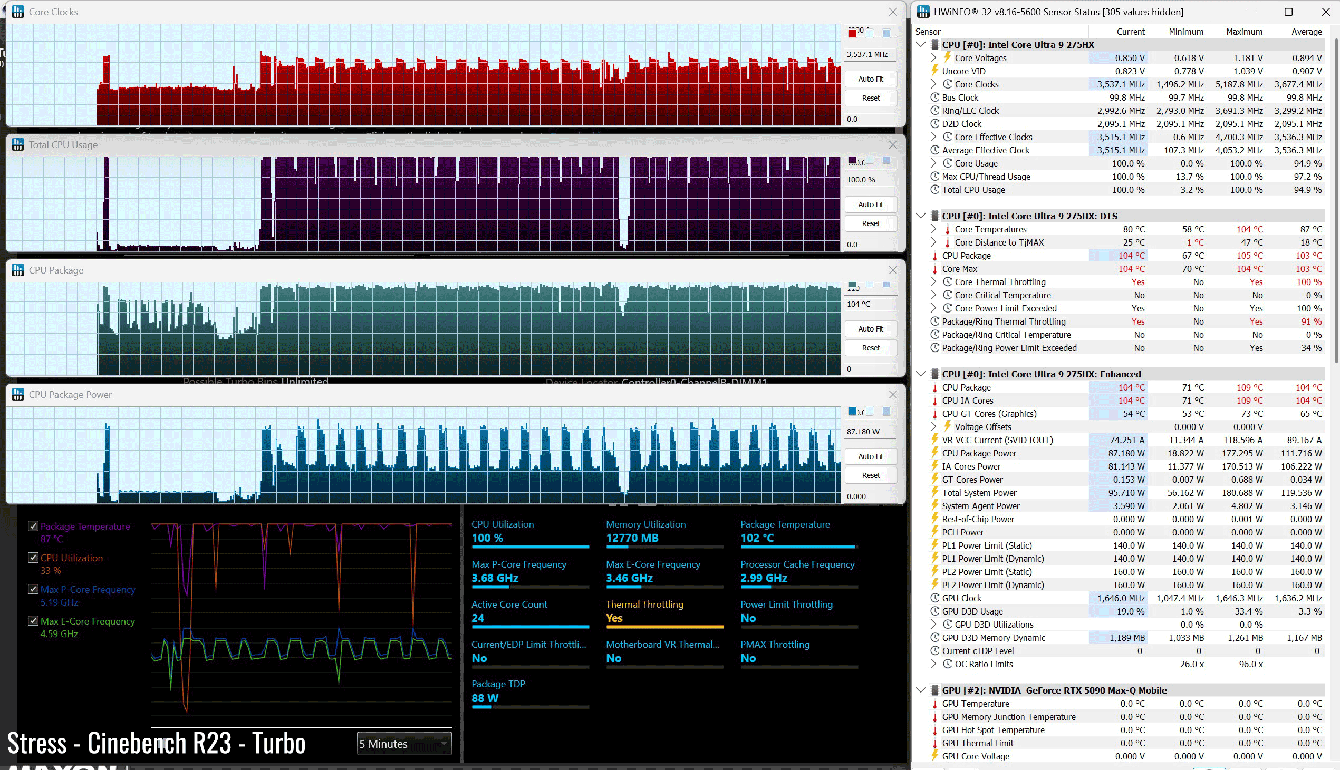Image resolution: width=1340 pixels, height=770 pixels.
Task: Click the Sensor Status window vertical scrollbar
Action: coord(1335,201)
